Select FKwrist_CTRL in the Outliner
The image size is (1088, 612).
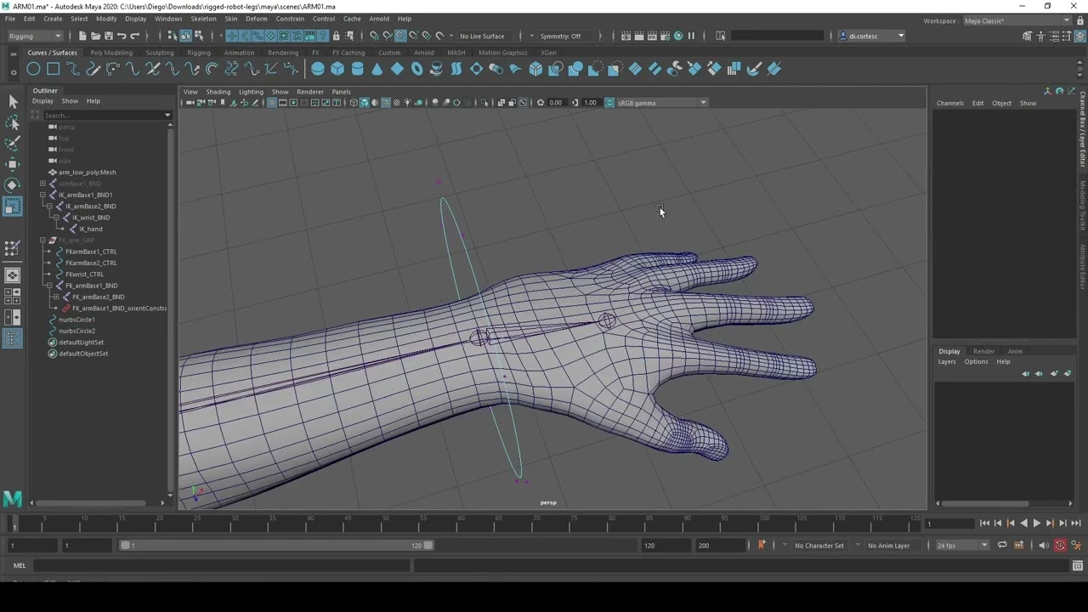(x=84, y=275)
